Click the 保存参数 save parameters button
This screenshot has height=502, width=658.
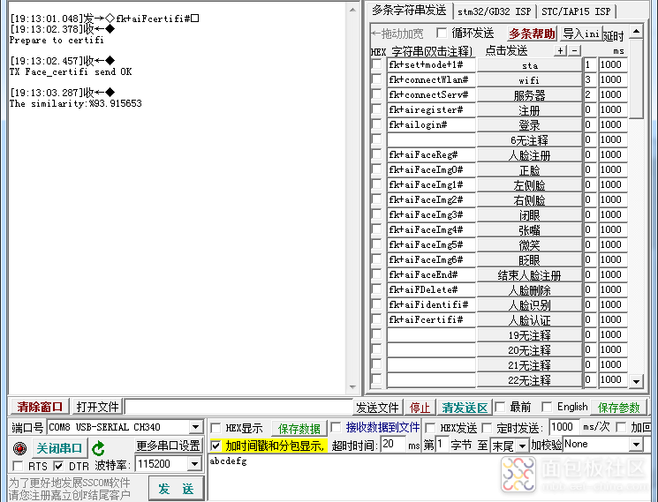(618, 408)
